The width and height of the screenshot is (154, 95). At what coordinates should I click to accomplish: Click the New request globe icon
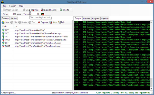click(x=3, y=22)
